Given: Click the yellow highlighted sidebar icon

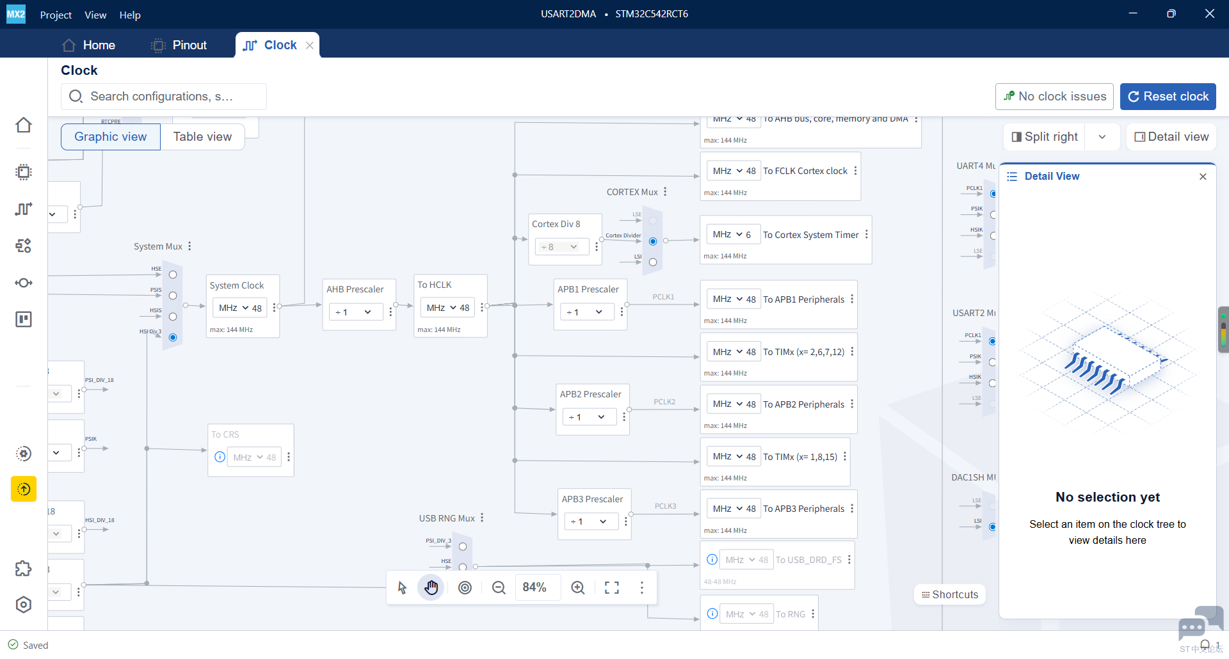Looking at the screenshot, I should 24,489.
